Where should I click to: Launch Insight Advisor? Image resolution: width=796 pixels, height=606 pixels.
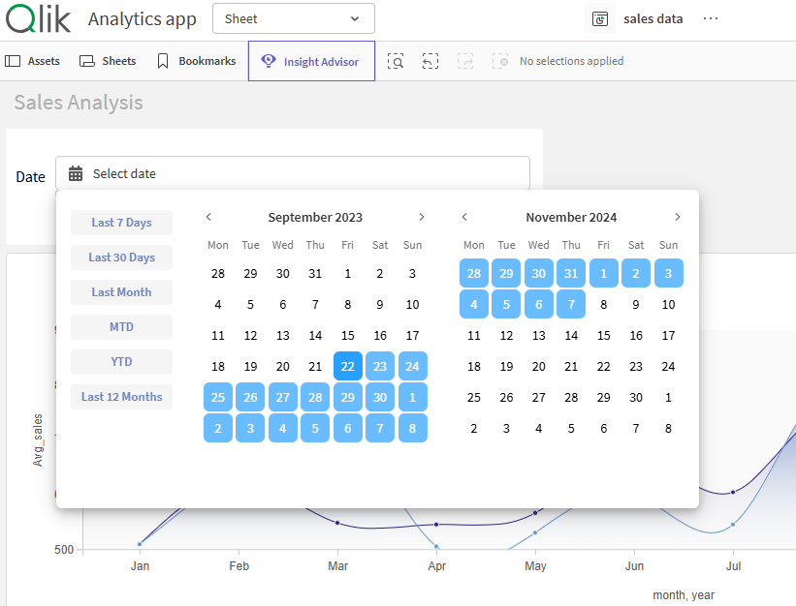(x=311, y=61)
